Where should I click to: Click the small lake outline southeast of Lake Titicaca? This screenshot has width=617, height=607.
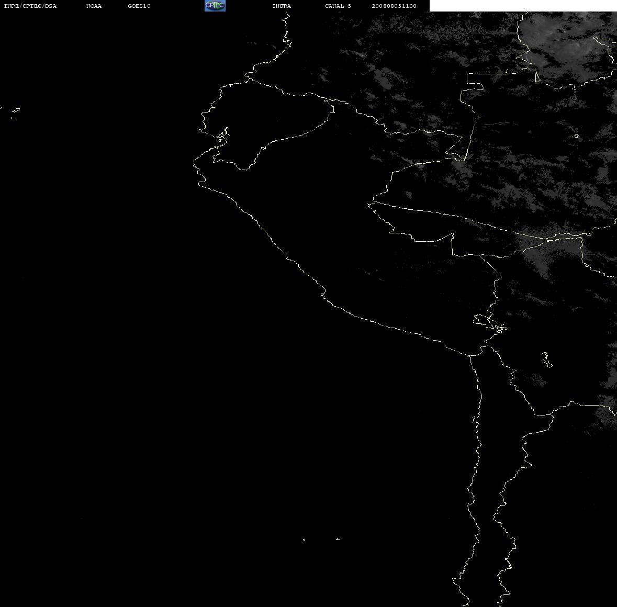click(546, 359)
